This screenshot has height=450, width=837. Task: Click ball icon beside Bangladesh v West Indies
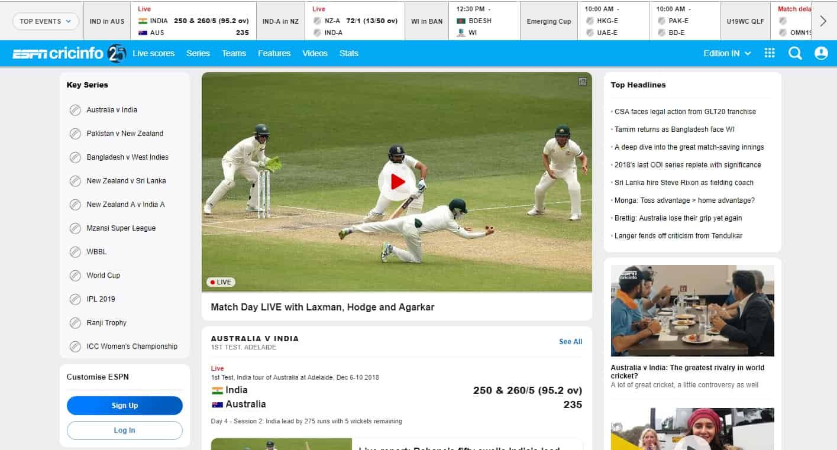[x=75, y=157]
